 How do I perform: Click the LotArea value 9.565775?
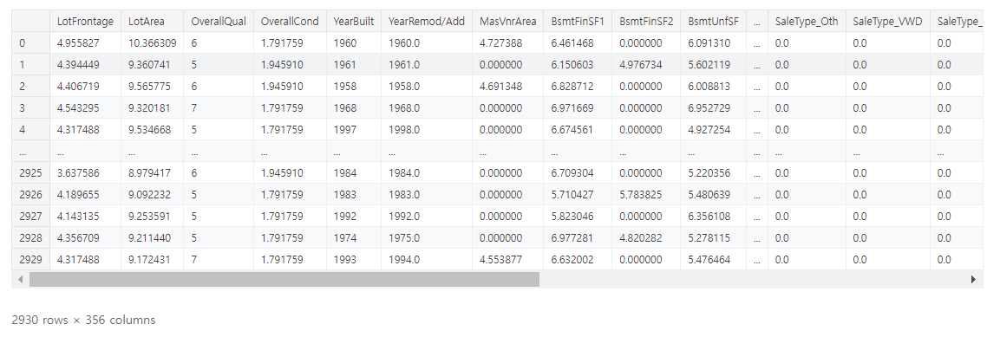(149, 87)
